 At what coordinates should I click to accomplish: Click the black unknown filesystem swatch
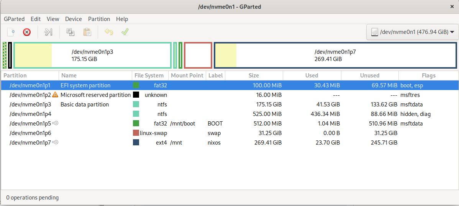point(136,95)
